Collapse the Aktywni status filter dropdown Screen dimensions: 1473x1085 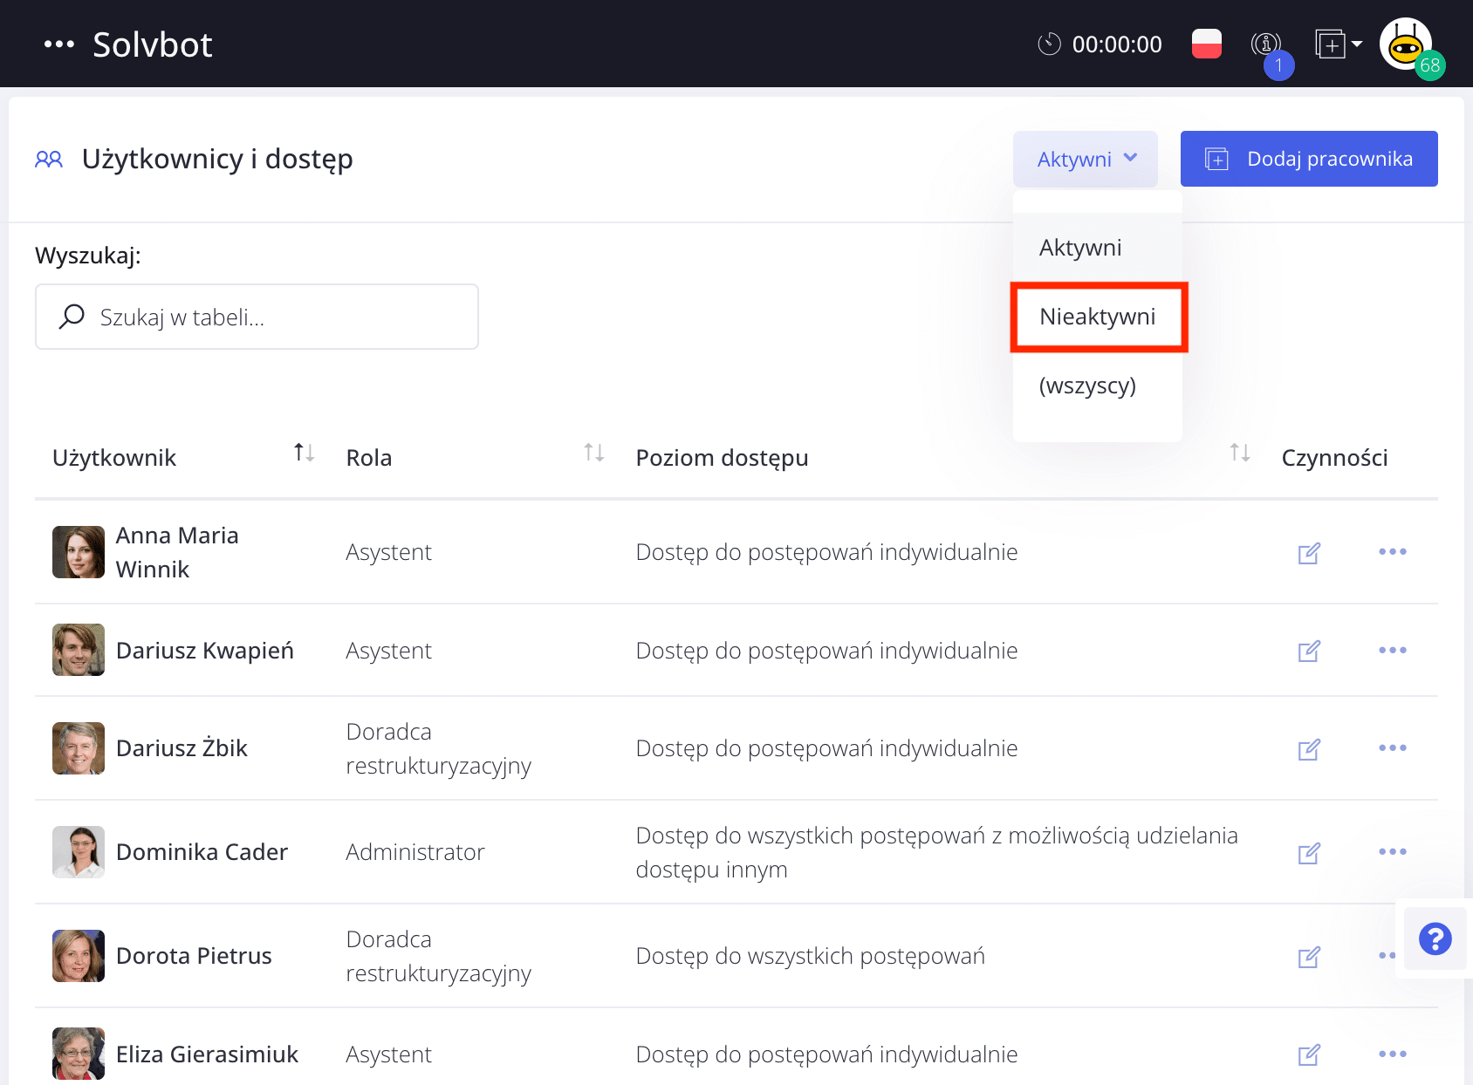click(1086, 160)
